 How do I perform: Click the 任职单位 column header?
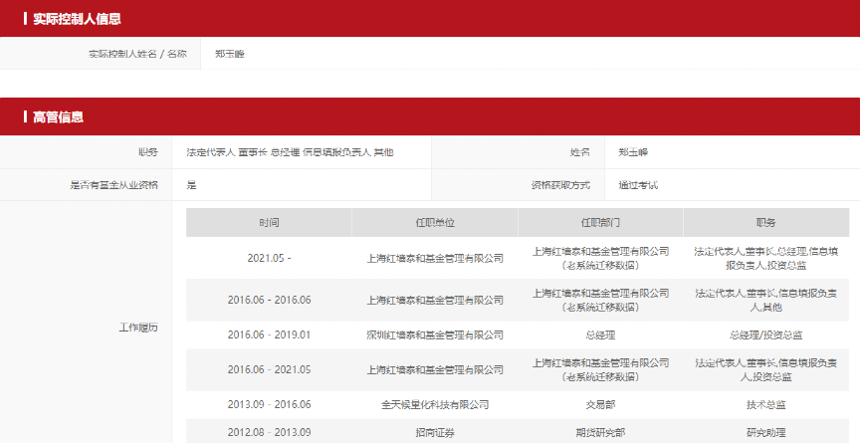pyautogui.click(x=435, y=222)
